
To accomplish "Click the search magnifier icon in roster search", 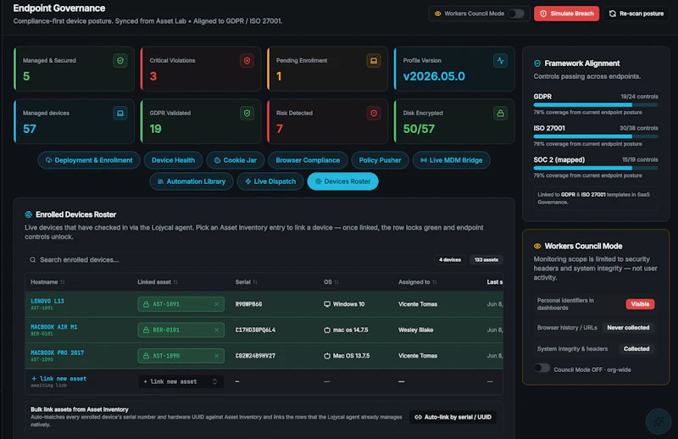I will (32, 260).
